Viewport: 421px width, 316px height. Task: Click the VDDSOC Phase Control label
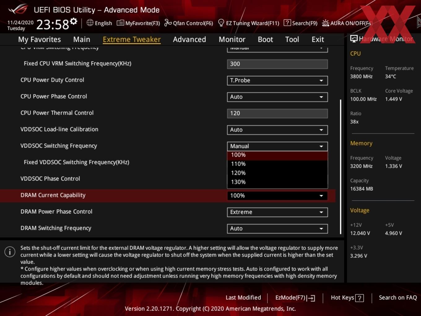[x=50, y=179]
